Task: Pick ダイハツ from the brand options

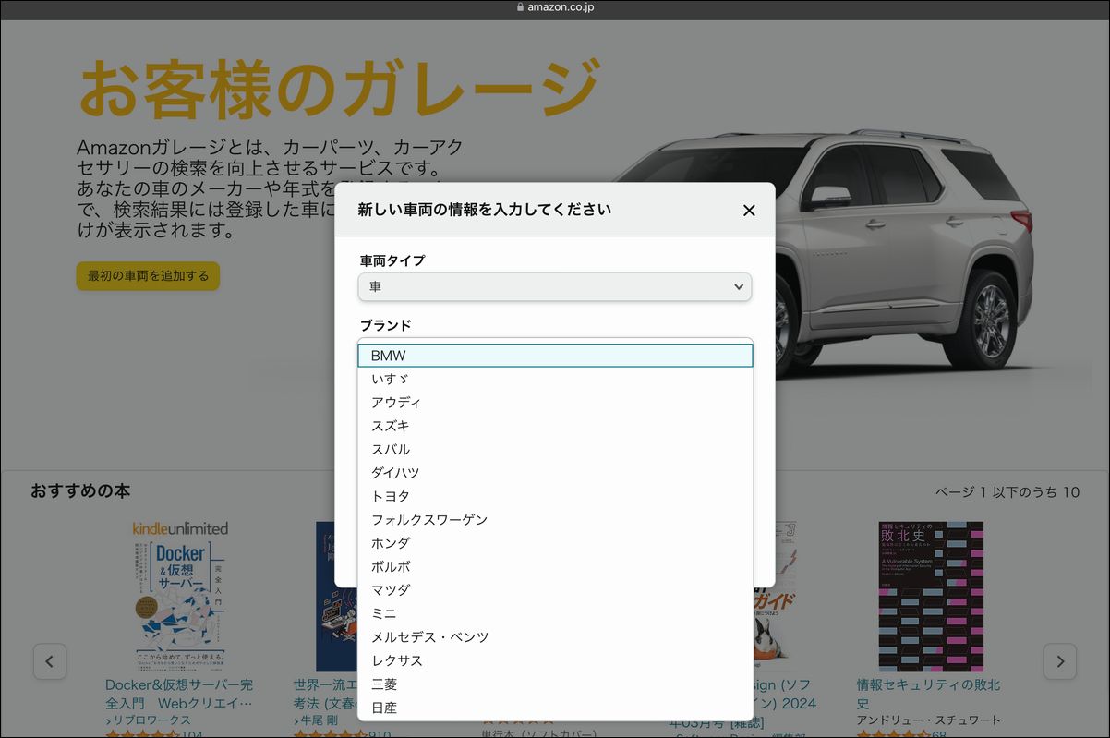Action: tap(555, 473)
